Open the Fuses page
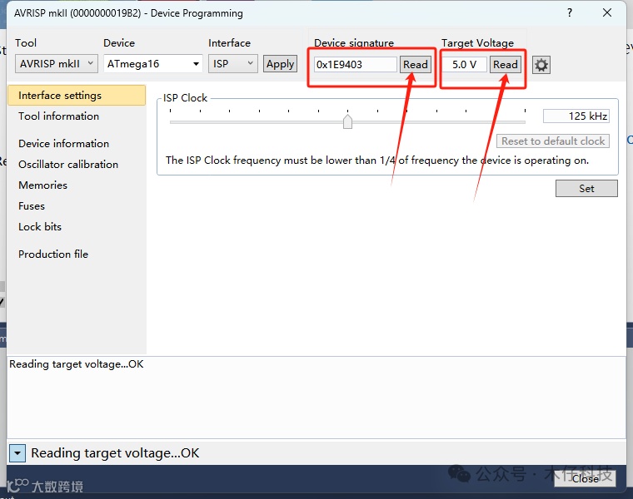 pos(32,206)
